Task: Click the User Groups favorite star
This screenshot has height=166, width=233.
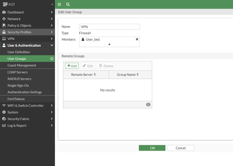Action: (52, 59)
